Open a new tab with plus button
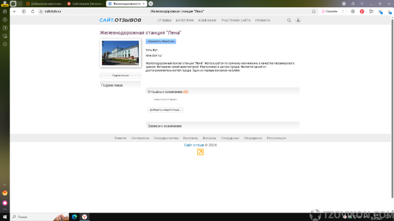 tap(151, 4)
